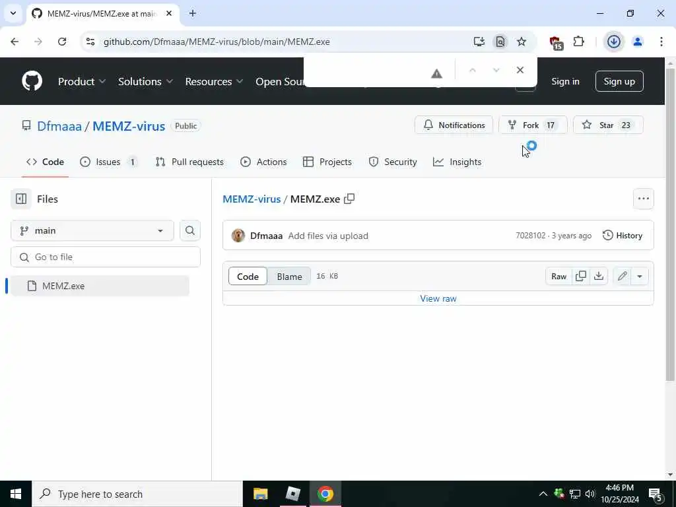Switch to Code view toggle
676x507 pixels.
[x=248, y=277]
